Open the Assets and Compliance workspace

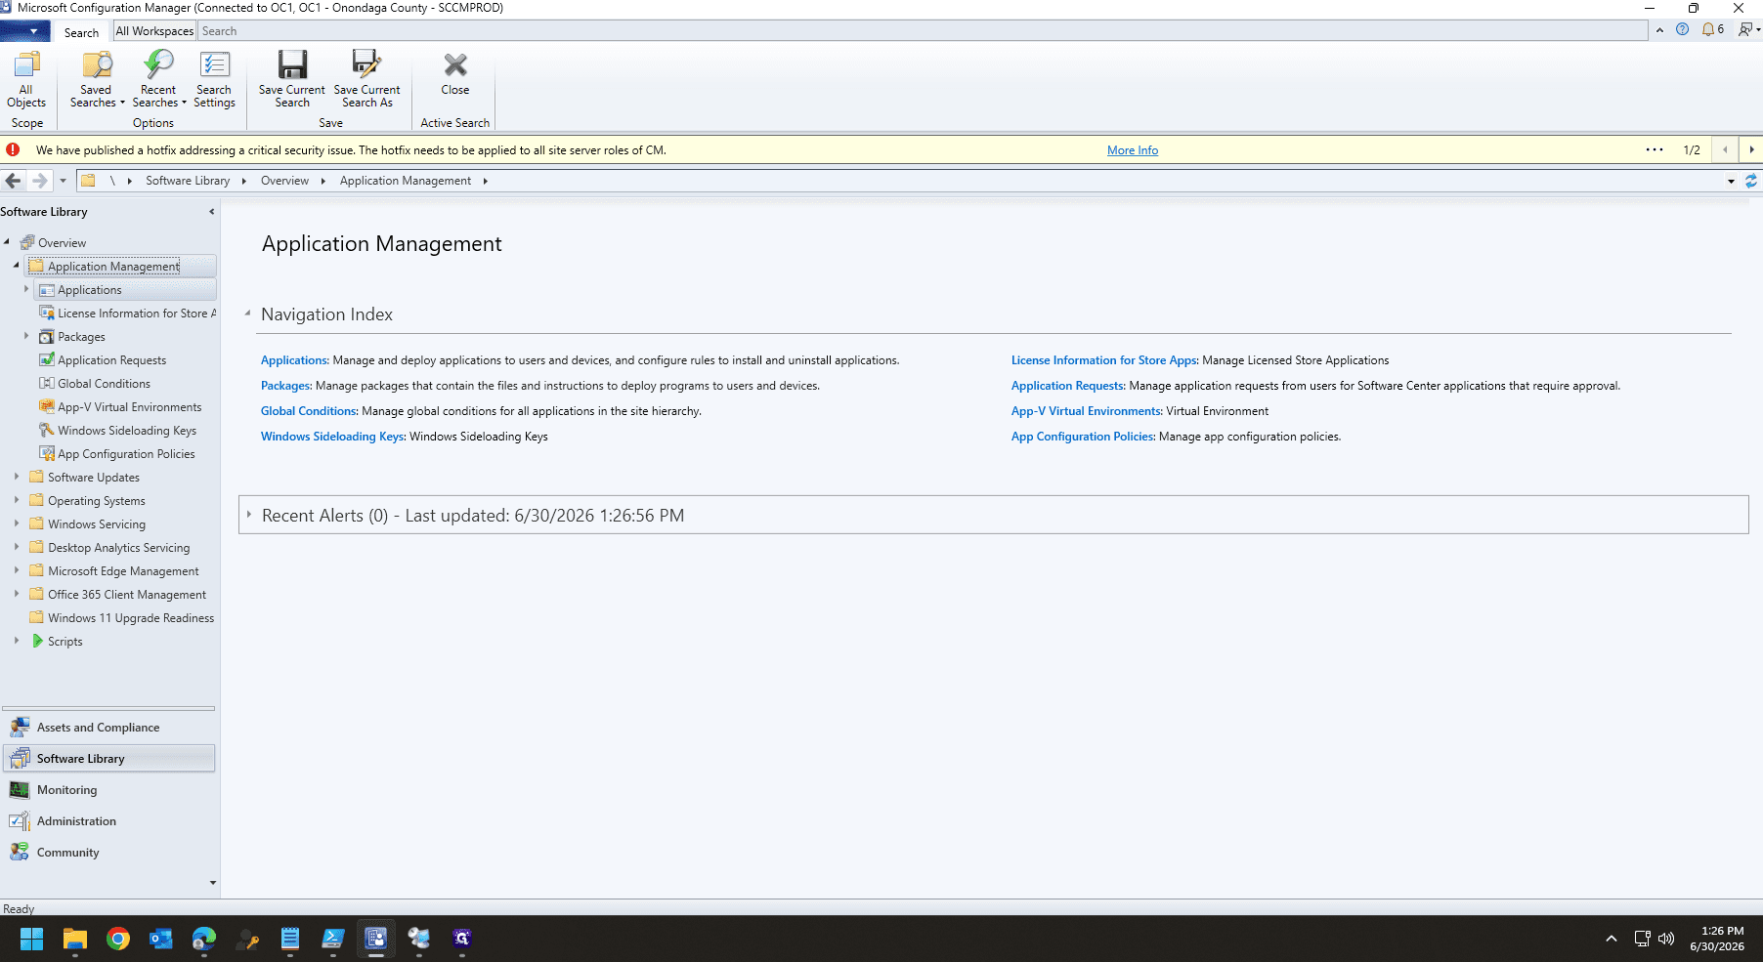click(108, 728)
